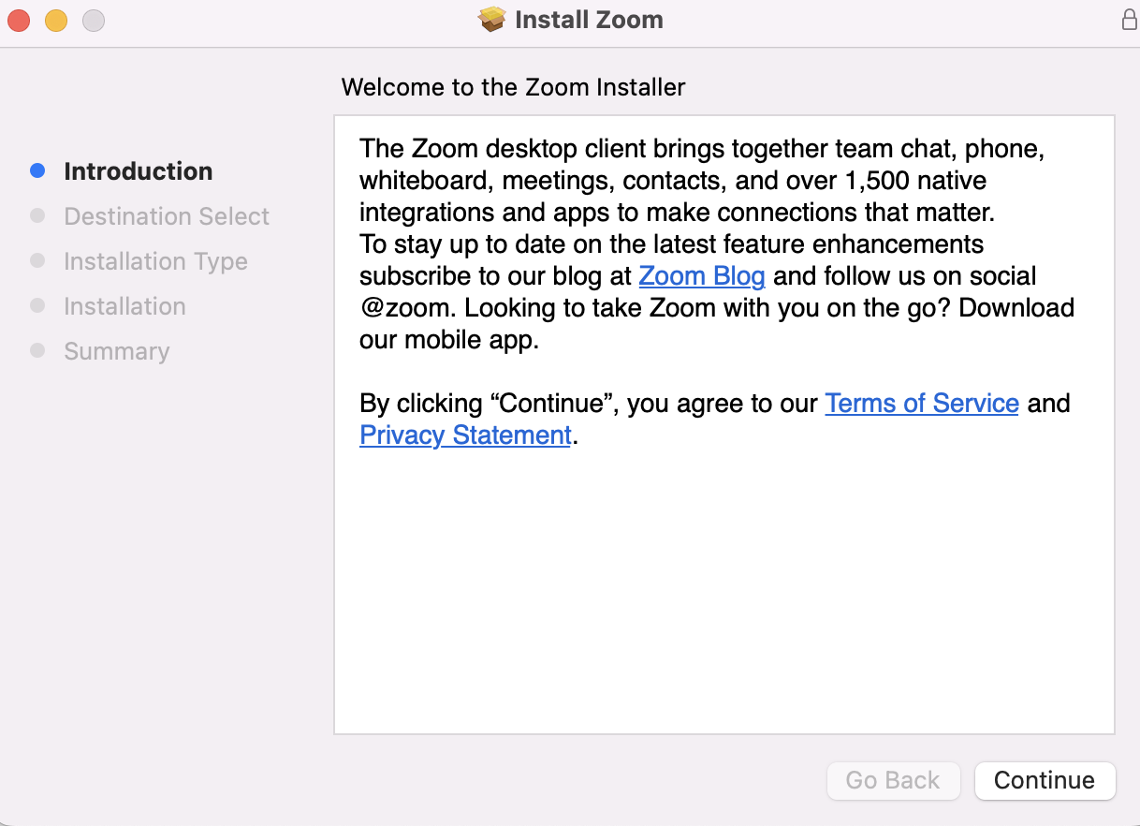Screen dimensions: 1140x826
Task: Open the Terms of Service link
Action: point(921,404)
